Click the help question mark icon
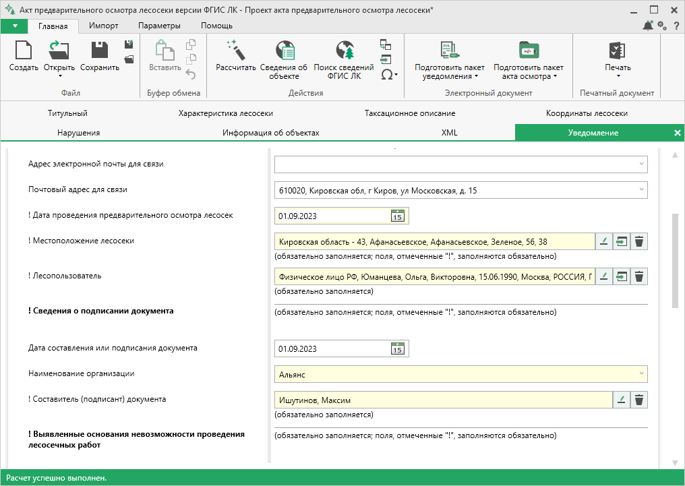The image size is (685, 486). click(x=676, y=26)
